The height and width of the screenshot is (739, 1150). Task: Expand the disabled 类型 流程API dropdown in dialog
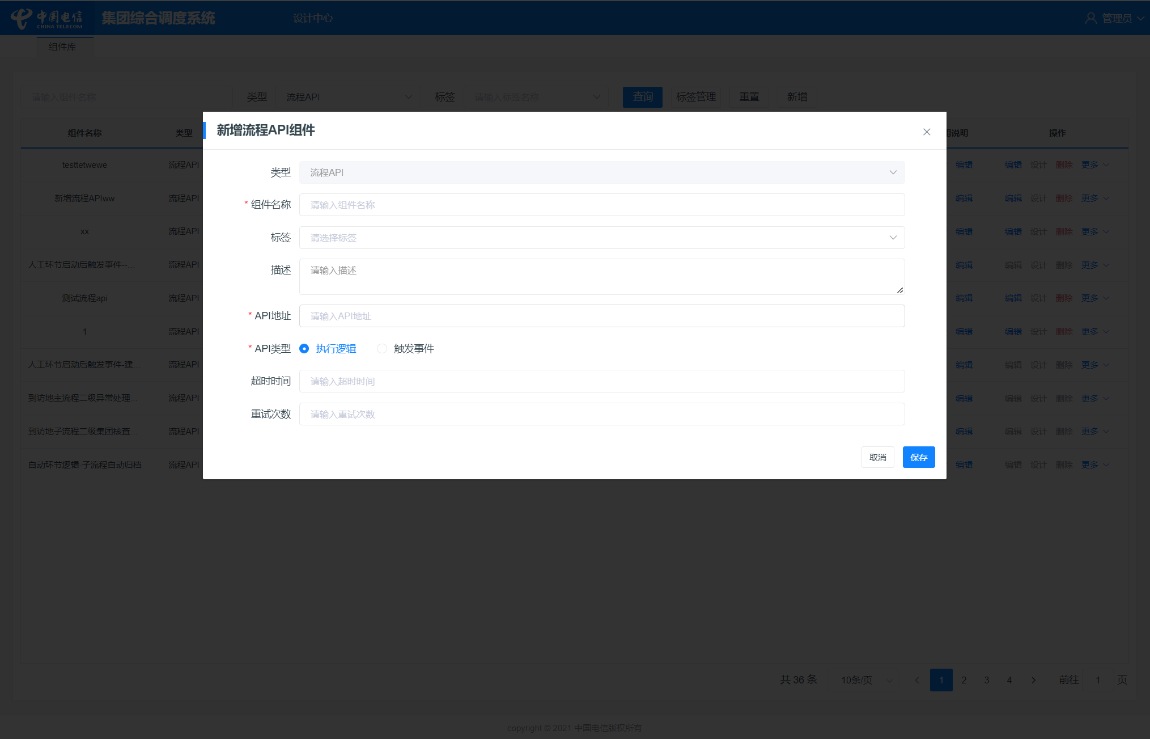pyautogui.click(x=893, y=172)
